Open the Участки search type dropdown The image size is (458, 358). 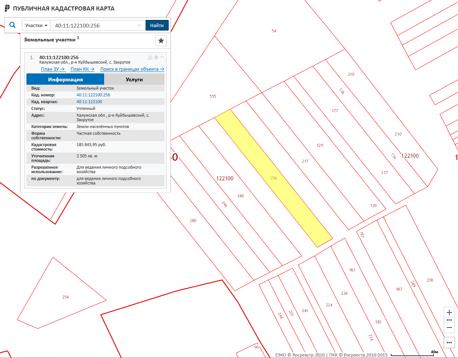coord(36,26)
